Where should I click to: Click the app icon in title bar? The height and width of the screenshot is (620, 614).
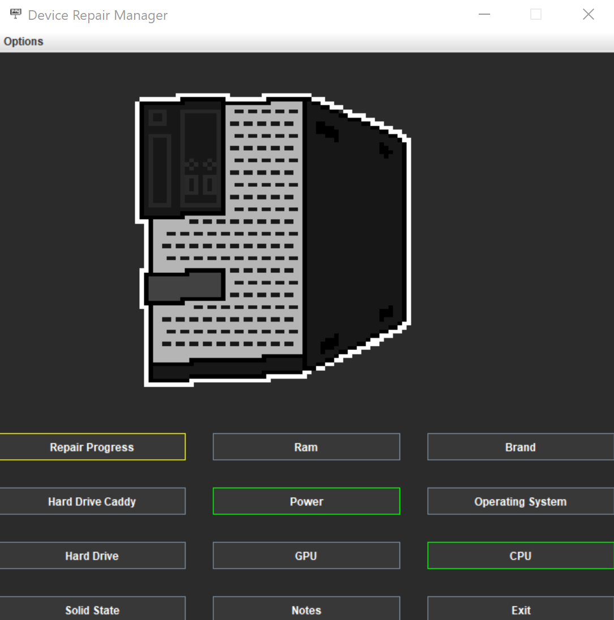tap(15, 14)
